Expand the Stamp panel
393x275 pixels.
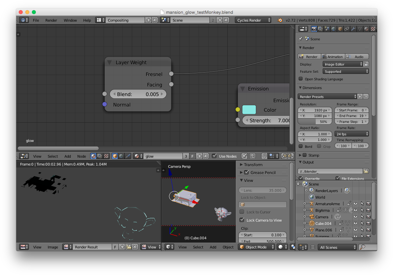point(300,155)
